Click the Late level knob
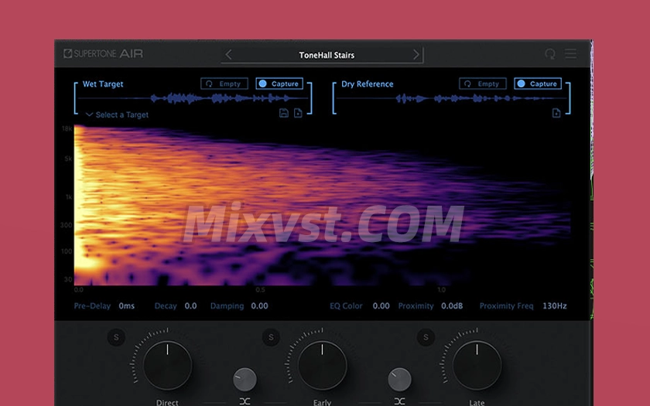650x406 pixels. click(477, 365)
